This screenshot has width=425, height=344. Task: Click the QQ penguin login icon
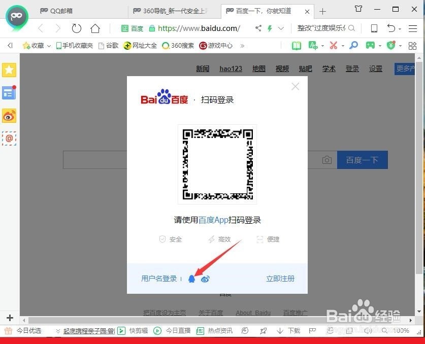[191, 279]
